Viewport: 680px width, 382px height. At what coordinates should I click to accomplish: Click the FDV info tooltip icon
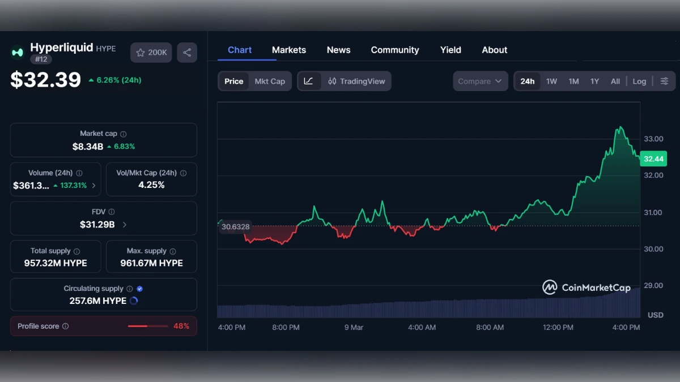pyautogui.click(x=112, y=211)
